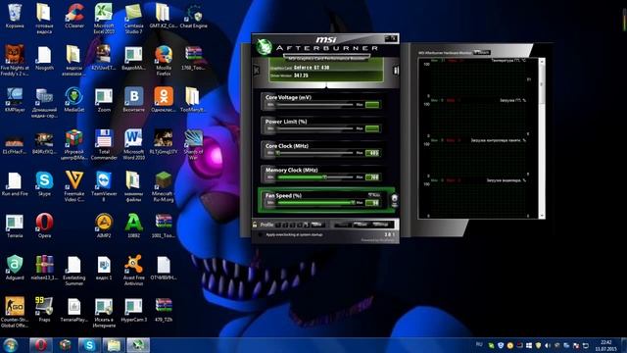Image resolution: width=627 pixels, height=353 pixels.
Task: Open the Microsoft Excel 2010 desktop shortcut
Action: pyautogui.click(x=104, y=19)
